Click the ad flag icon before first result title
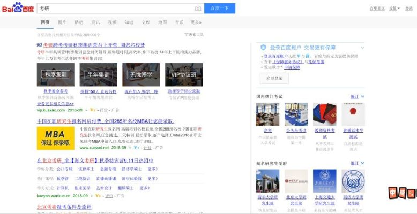The width and height of the screenshot is (417, 214). (x=39, y=45)
